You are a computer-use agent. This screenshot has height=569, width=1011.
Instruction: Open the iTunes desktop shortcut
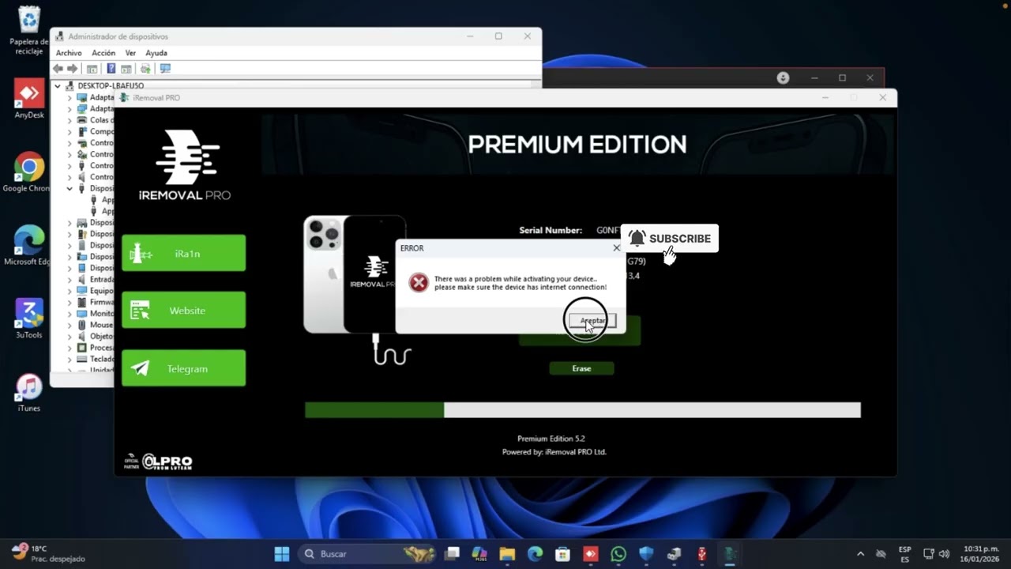(29, 393)
